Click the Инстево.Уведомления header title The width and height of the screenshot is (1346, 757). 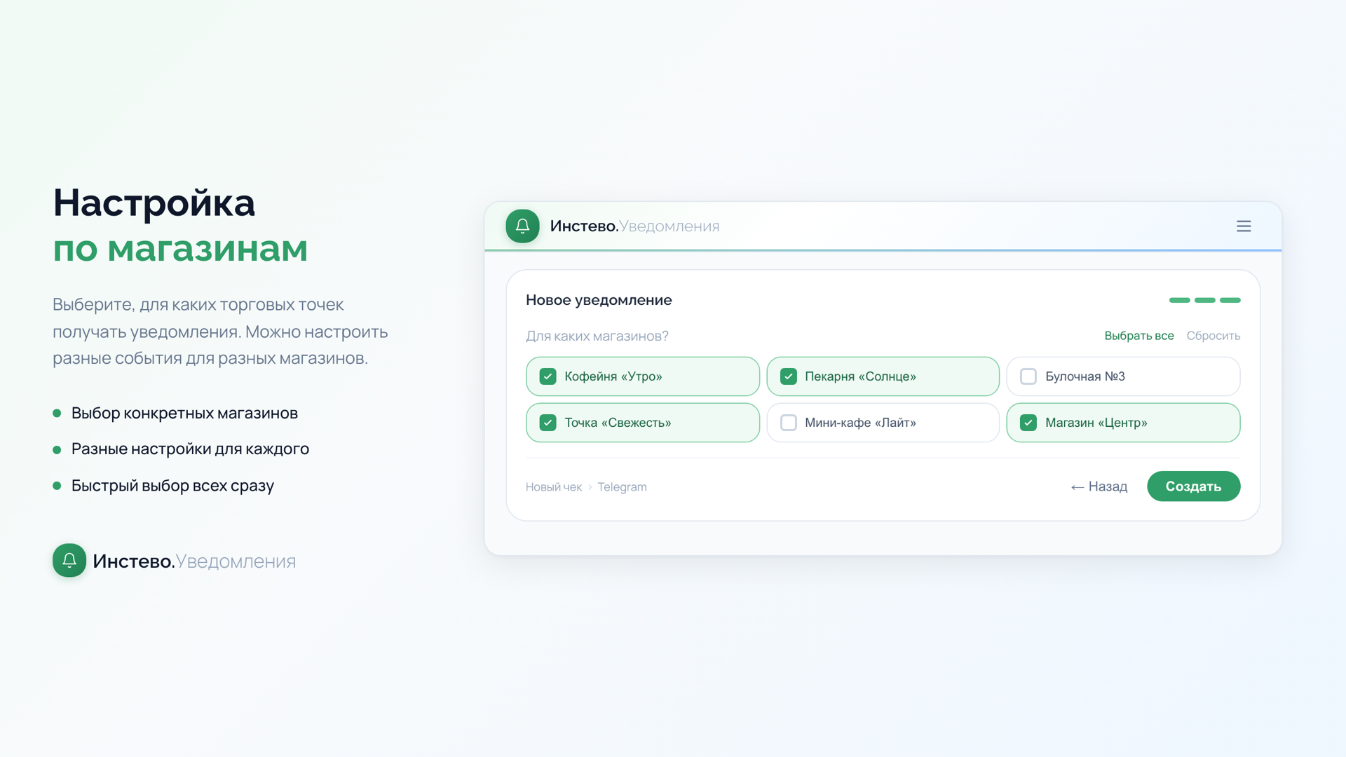tap(634, 226)
